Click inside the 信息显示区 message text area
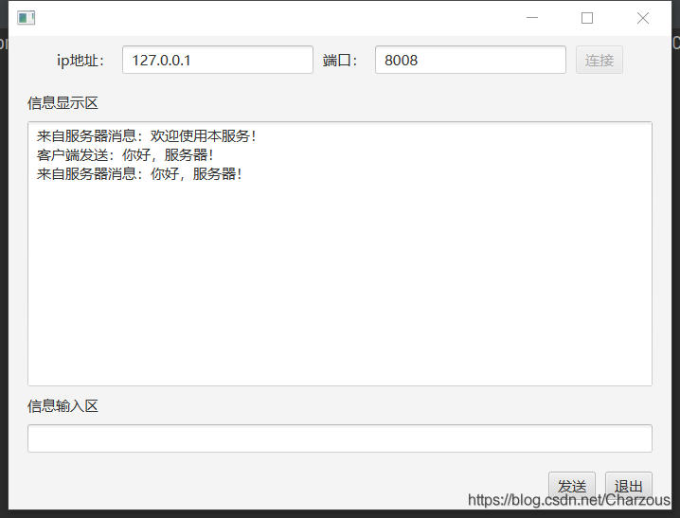680x518 pixels. pyautogui.click(x=340, y=254)
